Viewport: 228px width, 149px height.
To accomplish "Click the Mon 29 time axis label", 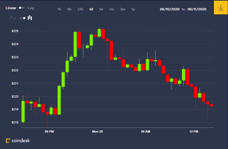I will point(97,131).
